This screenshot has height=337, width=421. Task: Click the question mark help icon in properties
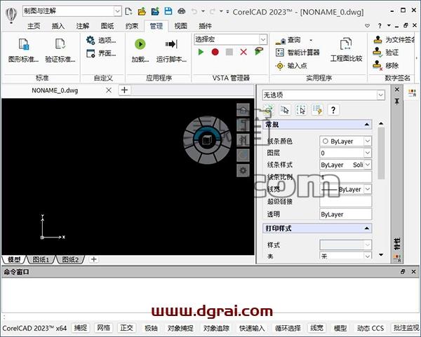(333, 110)
